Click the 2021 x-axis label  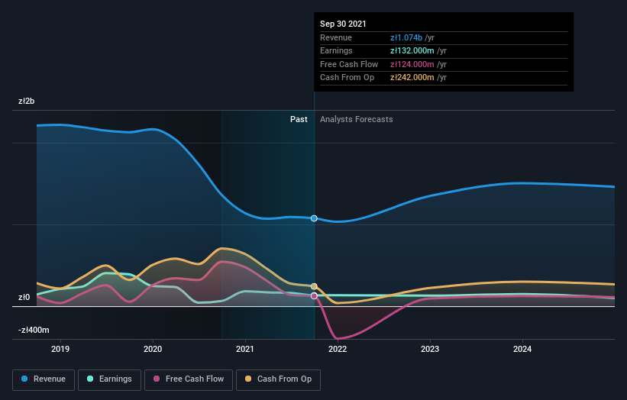[244, 349]
